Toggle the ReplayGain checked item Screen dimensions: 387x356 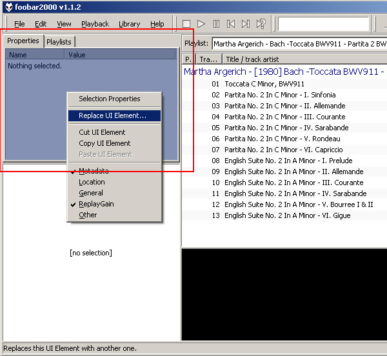click(115, 204)
